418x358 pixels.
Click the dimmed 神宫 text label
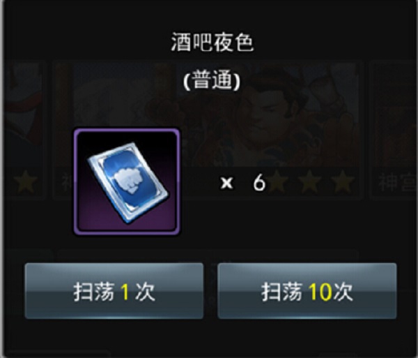[x=397, y=183]
